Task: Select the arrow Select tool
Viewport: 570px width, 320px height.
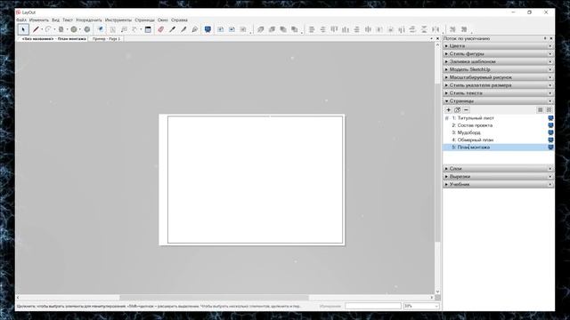Action: (x=23, y=29)
